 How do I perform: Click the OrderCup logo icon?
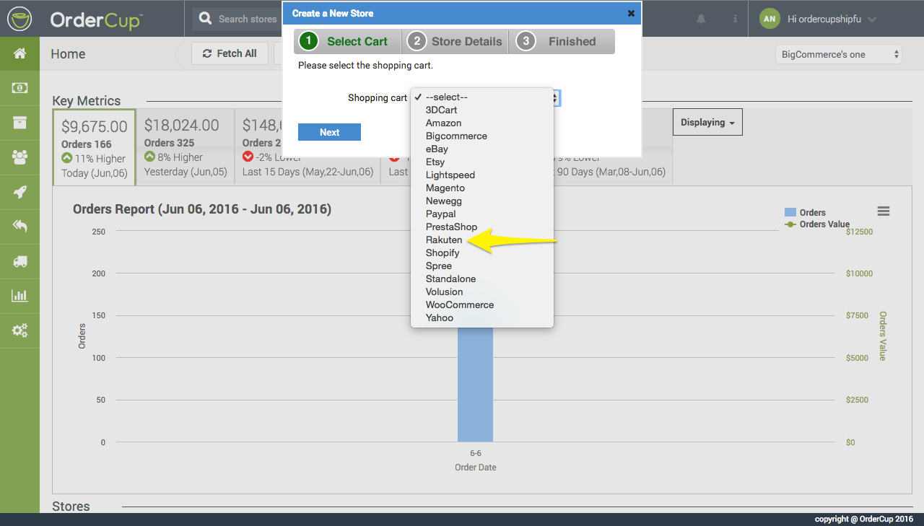click(x=19, y=18)
